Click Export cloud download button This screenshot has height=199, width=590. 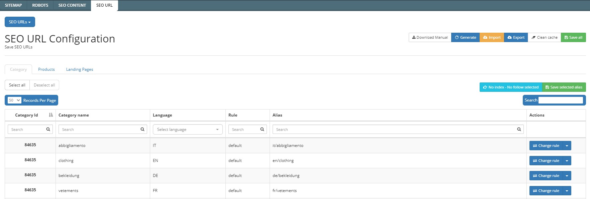click(516, 37)
